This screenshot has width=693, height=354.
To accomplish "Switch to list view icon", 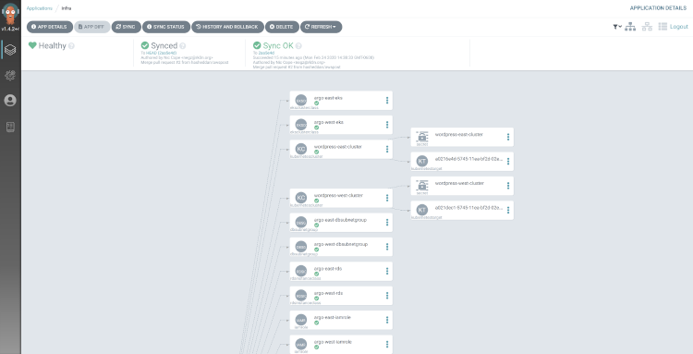I will click(x=663, y=27).
